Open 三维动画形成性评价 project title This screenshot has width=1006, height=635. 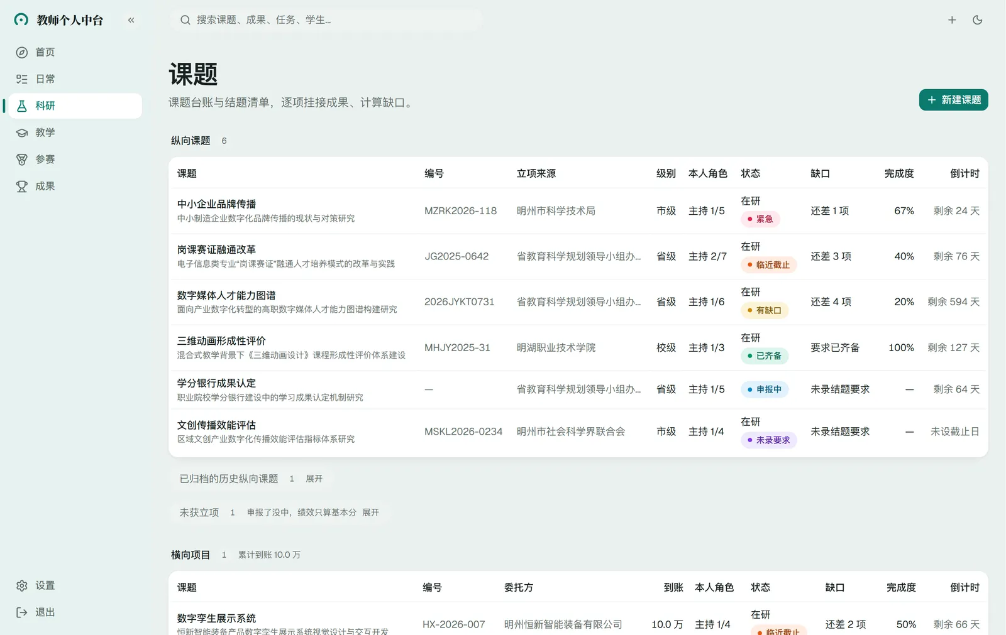coord(221,341)
